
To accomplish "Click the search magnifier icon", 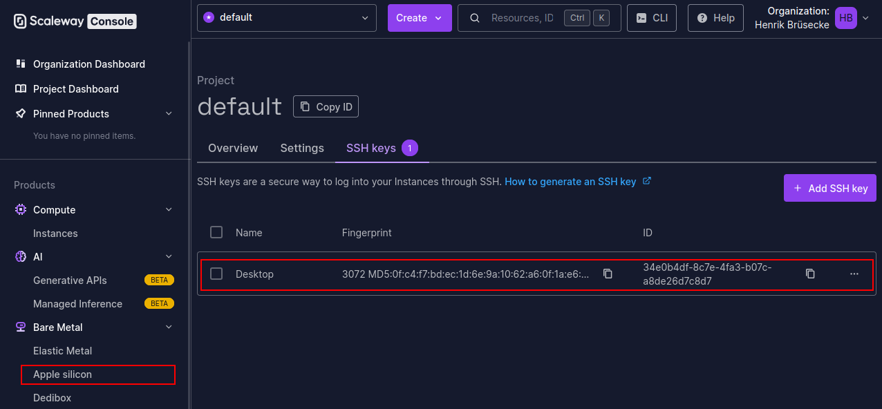I will pyautogui.click(x=475, y=18).
